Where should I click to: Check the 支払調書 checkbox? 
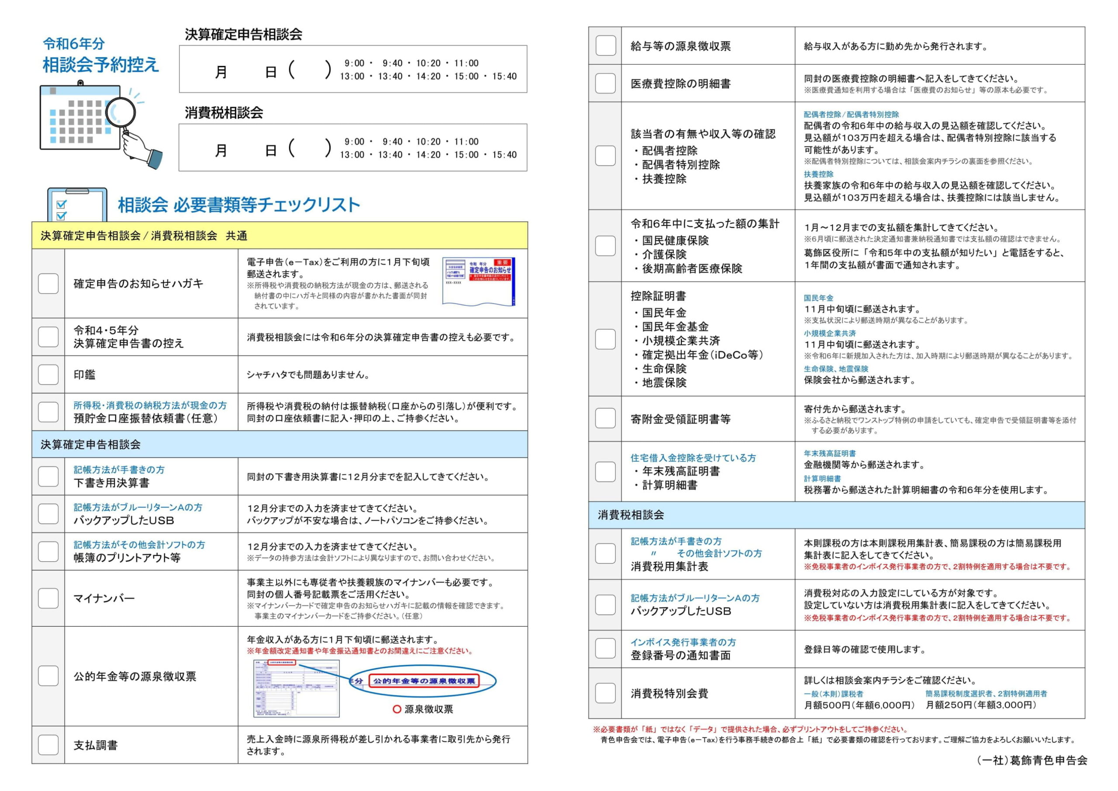click(48, 745)
